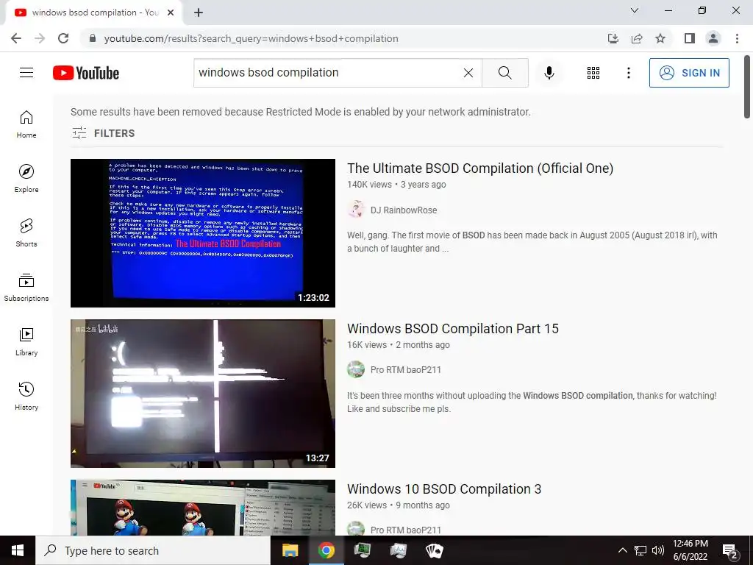Go back with the browser back arrow

click(16, 38)
